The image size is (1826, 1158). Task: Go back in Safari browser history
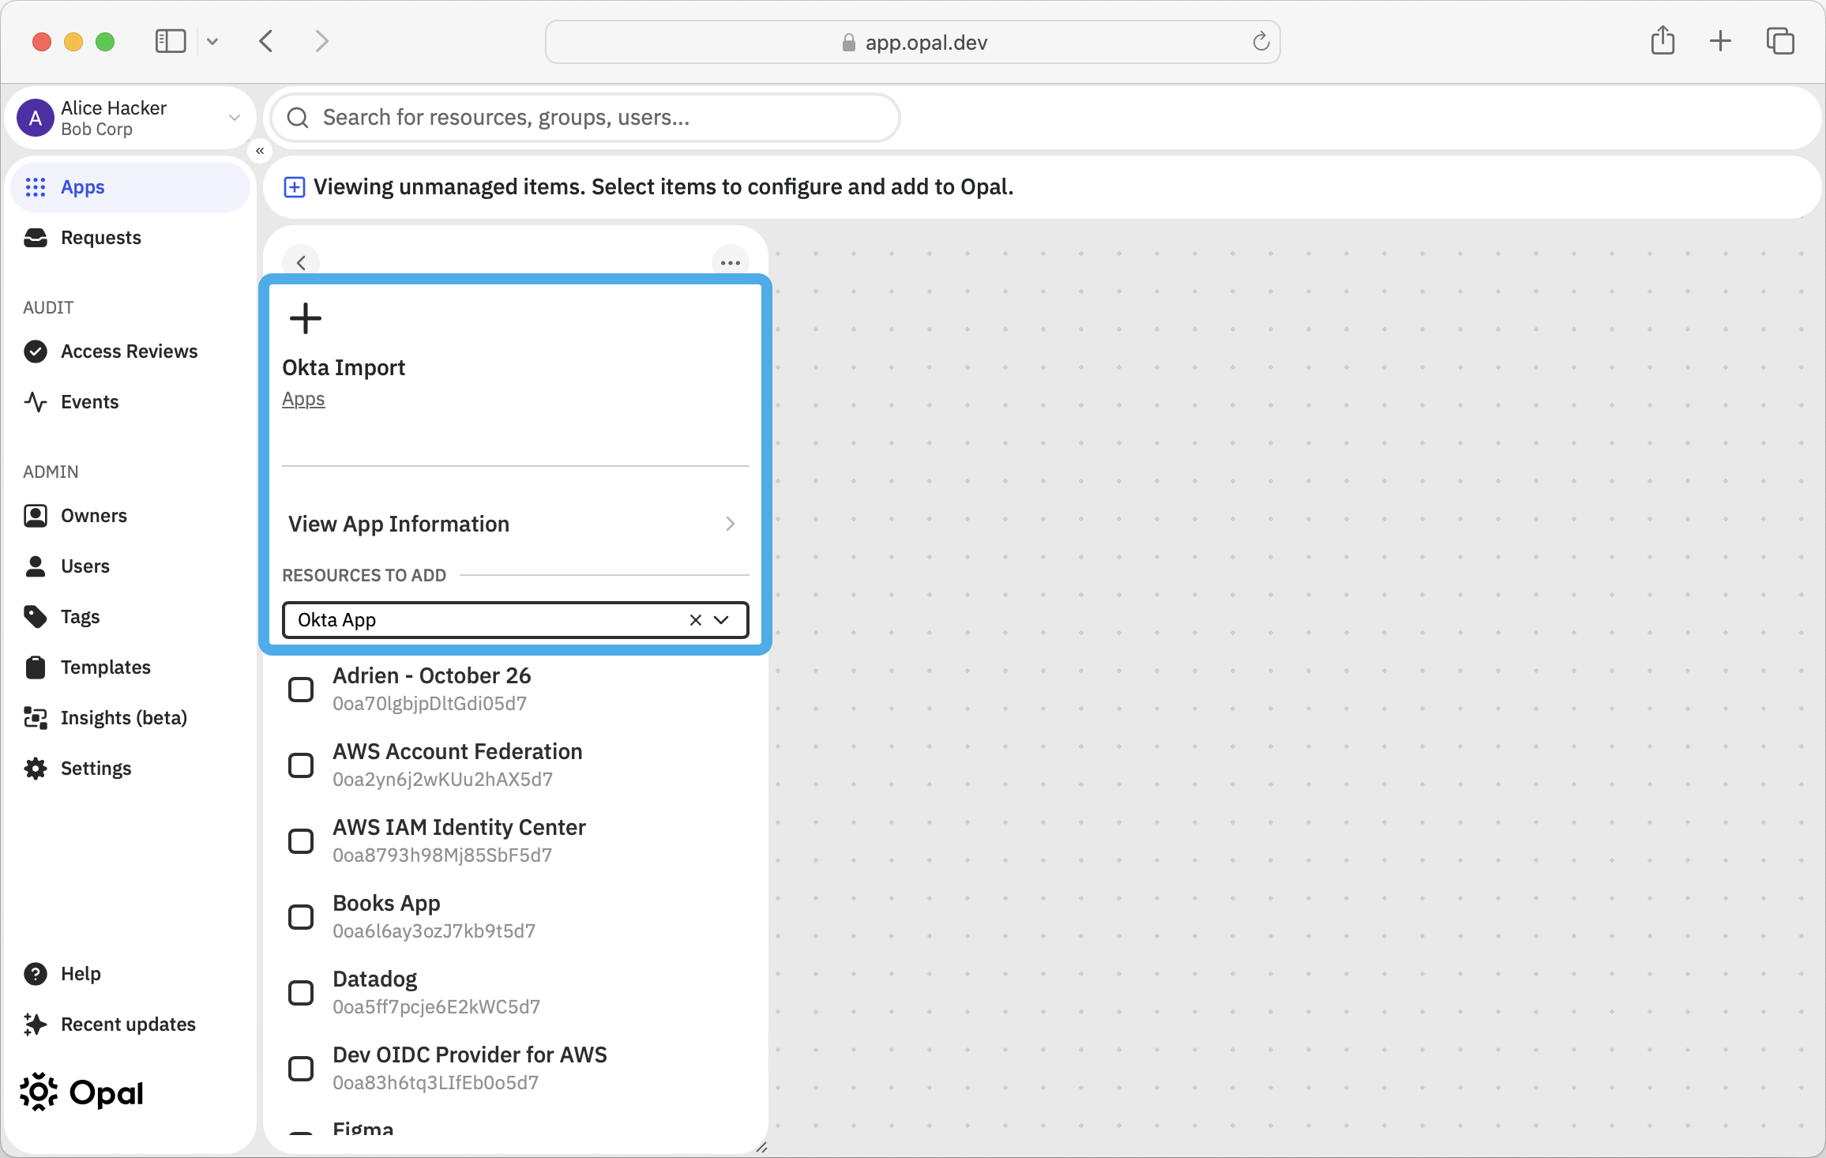click(x=266, y=41)
